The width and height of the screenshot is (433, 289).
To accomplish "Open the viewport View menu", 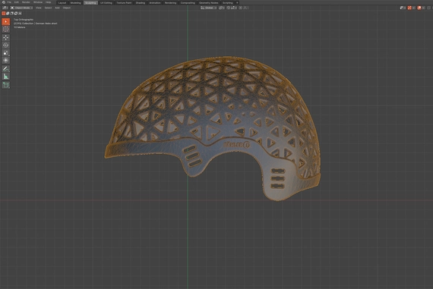I will pyautogui.click(x=39, y=8).
